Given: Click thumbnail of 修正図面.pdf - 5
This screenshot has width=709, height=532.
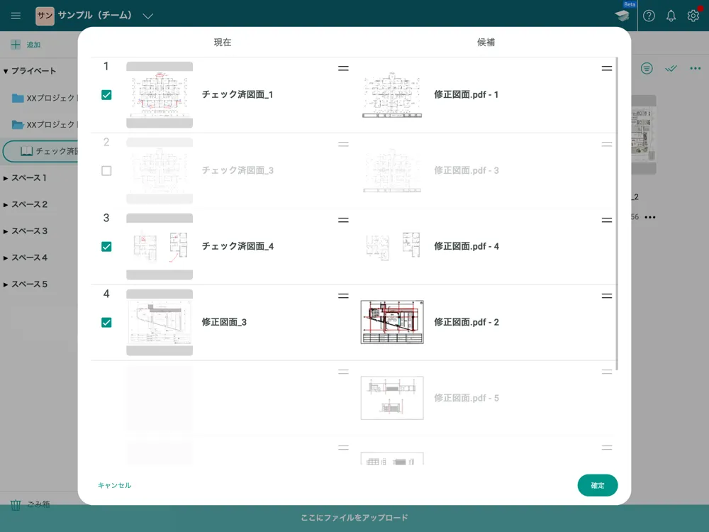Looking at the screenshot, I should point(392,398).
